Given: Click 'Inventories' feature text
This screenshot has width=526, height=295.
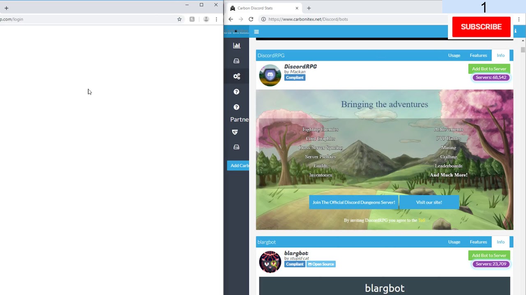Looking at the screenshot, I should click(321, 175).
